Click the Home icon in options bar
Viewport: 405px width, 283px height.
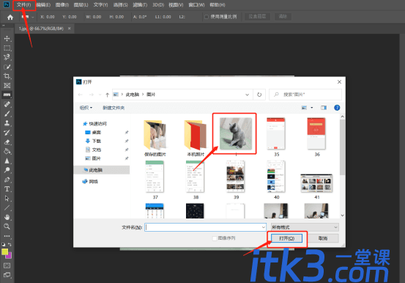point(10,17)
